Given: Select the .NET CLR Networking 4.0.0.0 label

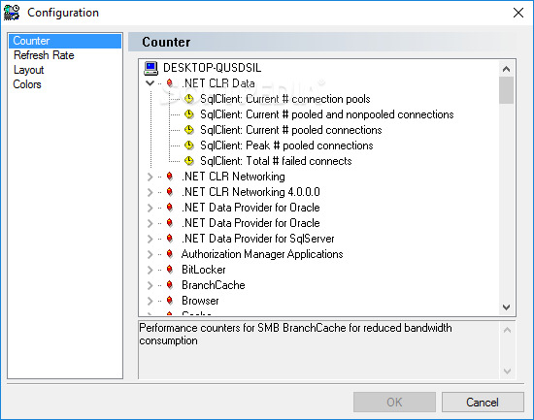Looking at the screenshot, I should click(250, 192).
